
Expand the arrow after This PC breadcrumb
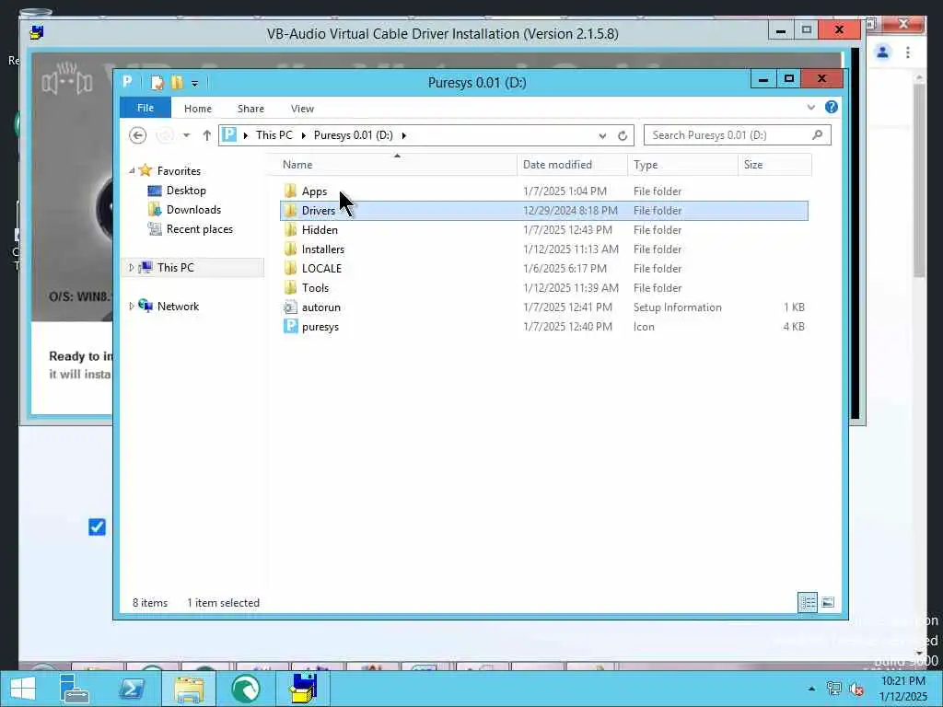pos(303,135)
